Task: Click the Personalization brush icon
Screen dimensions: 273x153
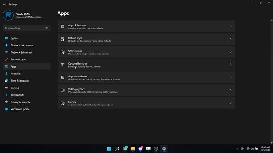Action: [x=6, y=59]
